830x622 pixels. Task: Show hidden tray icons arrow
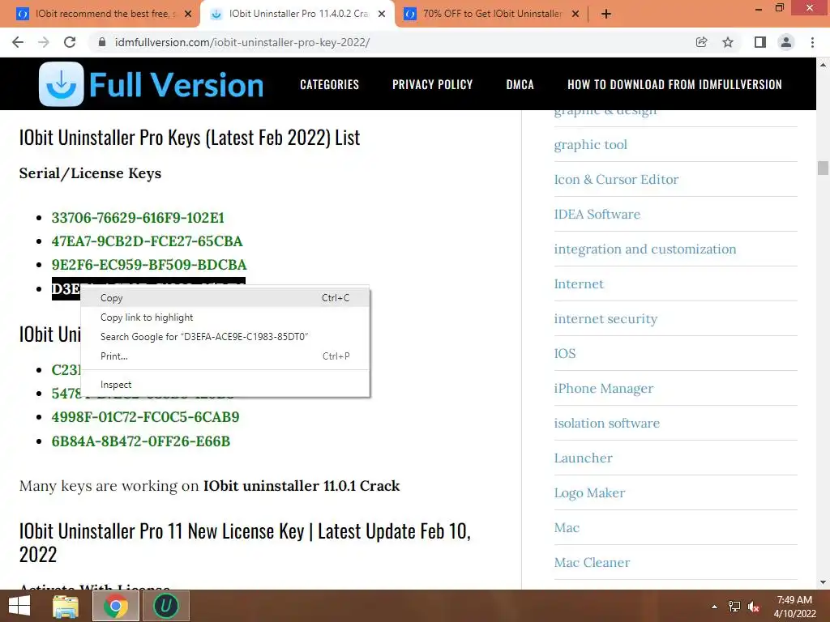(714, 607)
